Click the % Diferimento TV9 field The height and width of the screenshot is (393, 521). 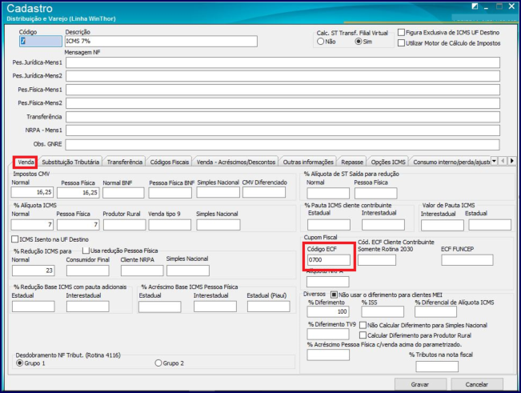coord(328,334)
